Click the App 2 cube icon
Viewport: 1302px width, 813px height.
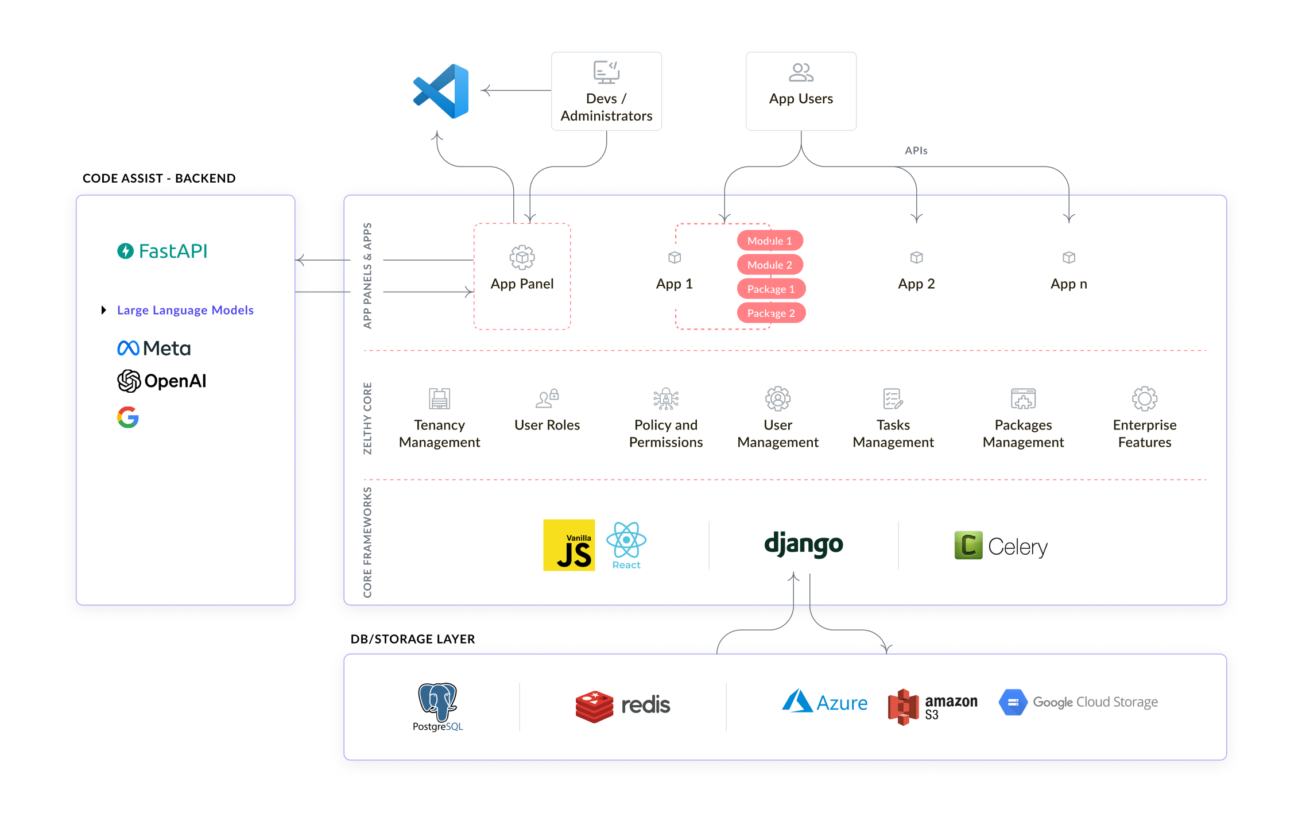pos(917,257)
